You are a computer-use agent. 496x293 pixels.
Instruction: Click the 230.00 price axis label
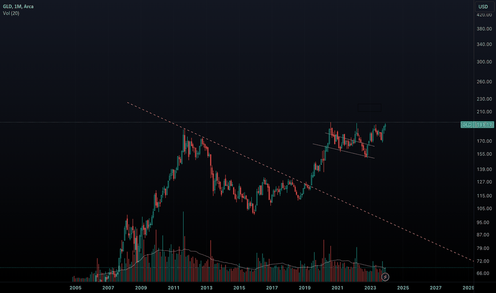point(484,99)
